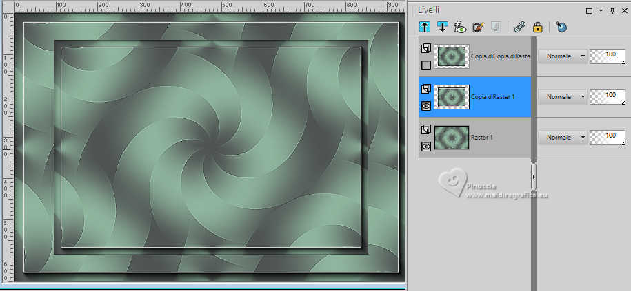Open the layer effects visibility icon
This screenshot has width=631, height=291.
[460, 27]
